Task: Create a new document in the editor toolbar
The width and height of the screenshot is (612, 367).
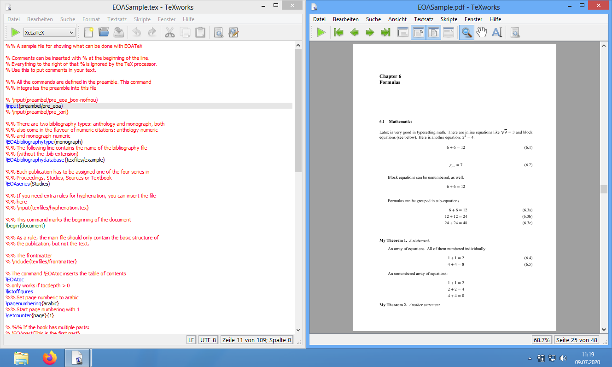Action: (88, 32)
